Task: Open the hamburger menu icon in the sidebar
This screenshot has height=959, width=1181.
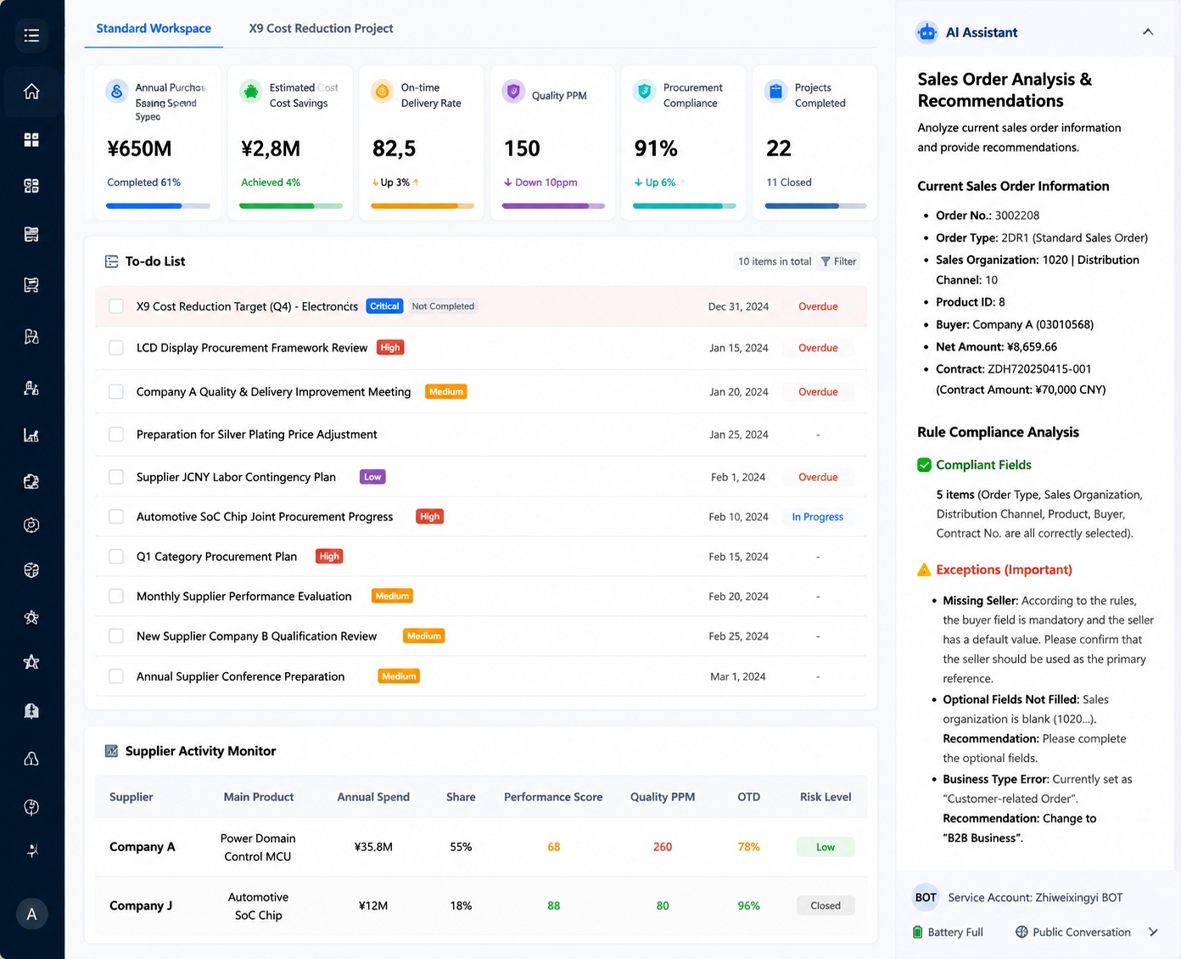Action: 31,36
